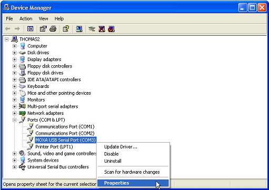Select Communications Port (COM1)
This screenshot has height=190, width=269.
click(65, 126)
